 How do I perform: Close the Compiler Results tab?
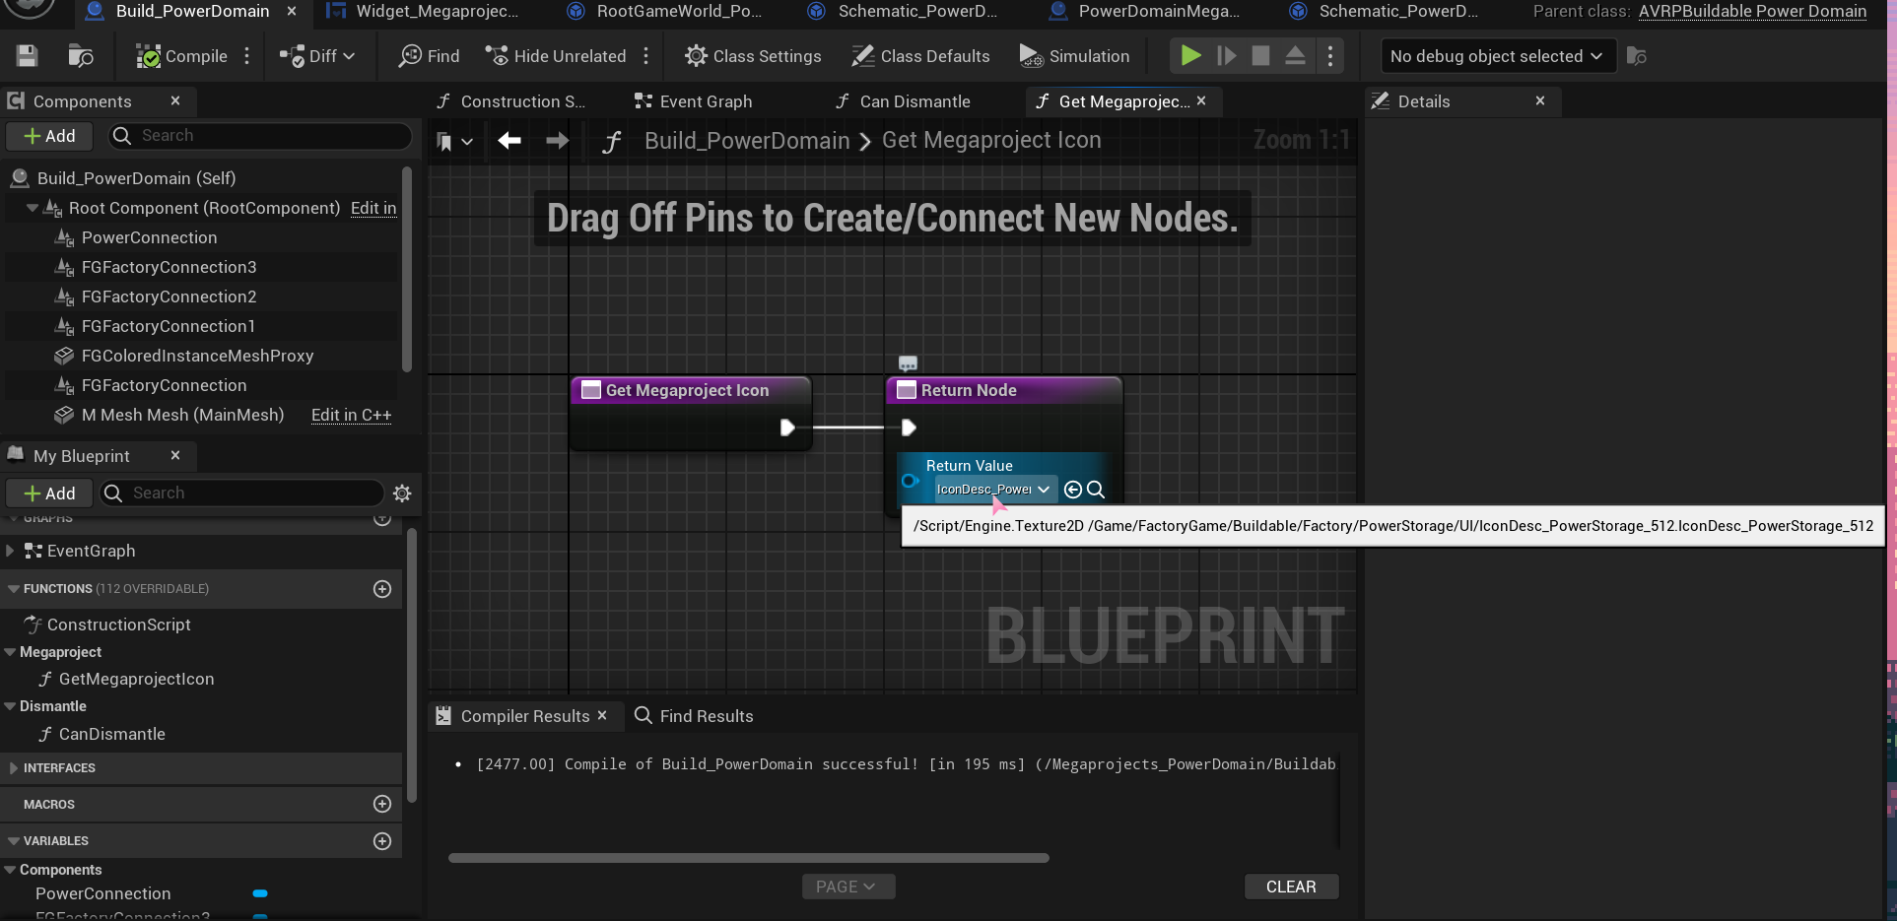pyautogui.click(x=602, y=715)
